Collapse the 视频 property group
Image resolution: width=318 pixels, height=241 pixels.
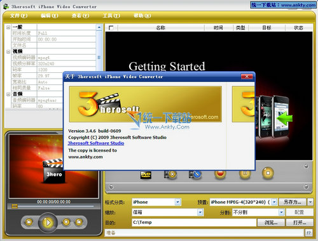coord(8,51)
